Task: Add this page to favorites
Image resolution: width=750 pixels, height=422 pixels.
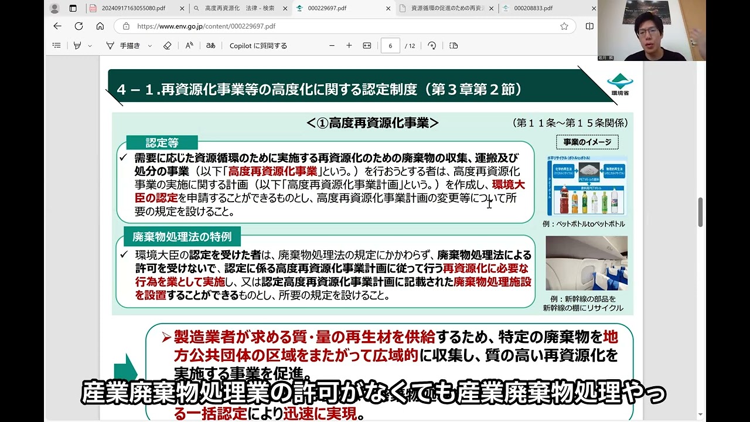Action: point(564,26)
